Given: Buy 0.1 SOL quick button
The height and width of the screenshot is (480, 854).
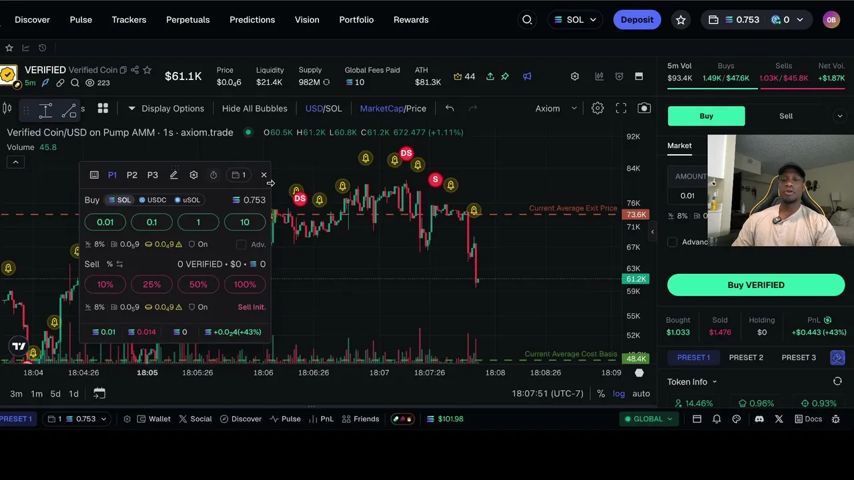Looking at the screenshot, I should click(x=151, y=222).
